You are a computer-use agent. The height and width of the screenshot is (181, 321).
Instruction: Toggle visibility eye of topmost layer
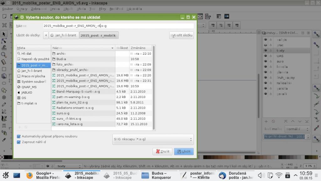coord(266,39)
